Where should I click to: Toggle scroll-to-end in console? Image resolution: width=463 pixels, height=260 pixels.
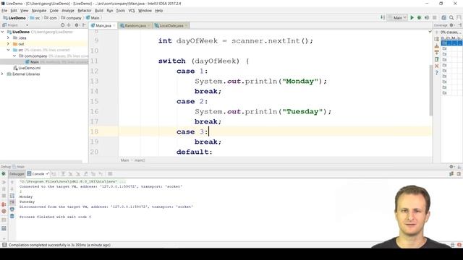[12, 202]
